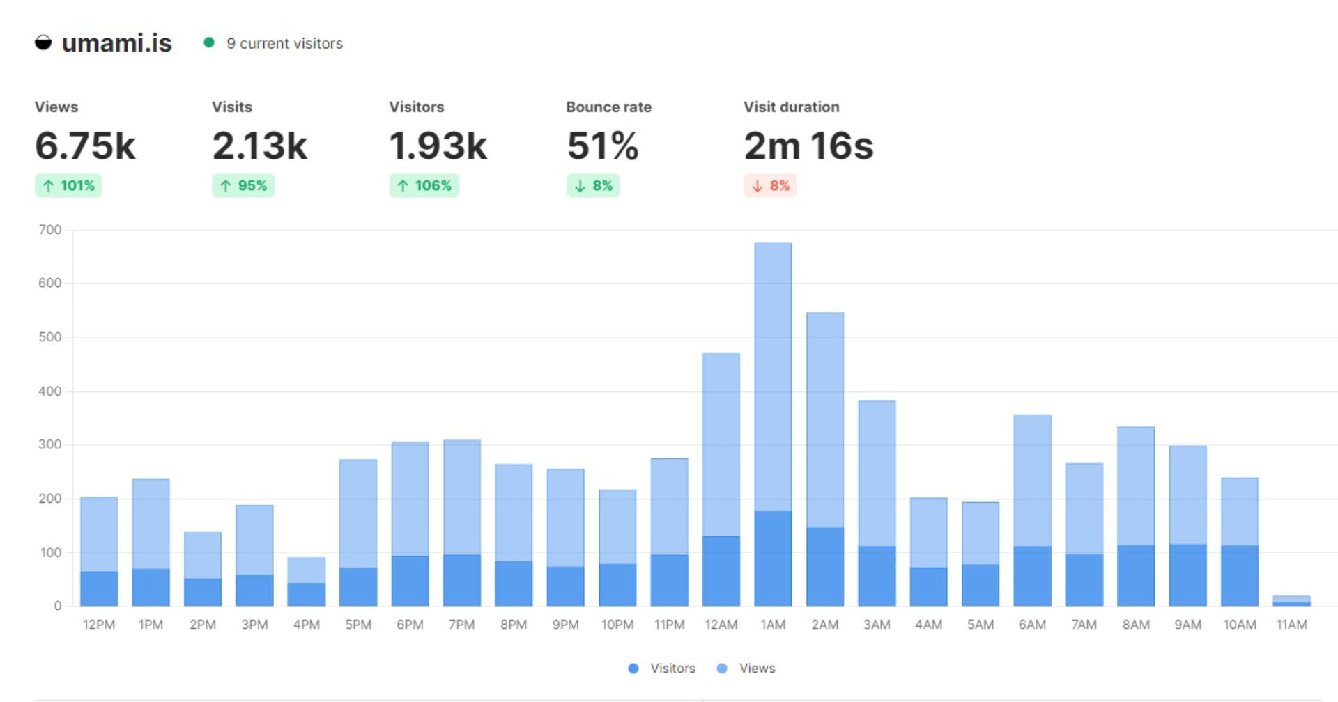This screenshot has width=1338, height=702.
Task: Click the blue Visitors dot in the legend
Action: pos(632,668)
